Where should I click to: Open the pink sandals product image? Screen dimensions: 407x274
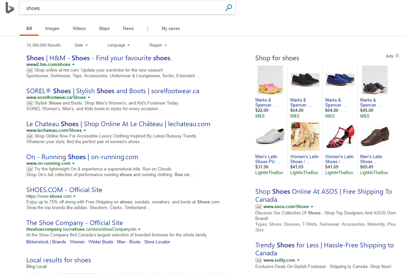(x=270, y=80)
